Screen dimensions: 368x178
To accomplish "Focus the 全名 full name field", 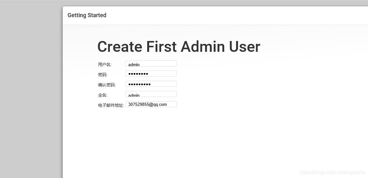I will point(151,94).
